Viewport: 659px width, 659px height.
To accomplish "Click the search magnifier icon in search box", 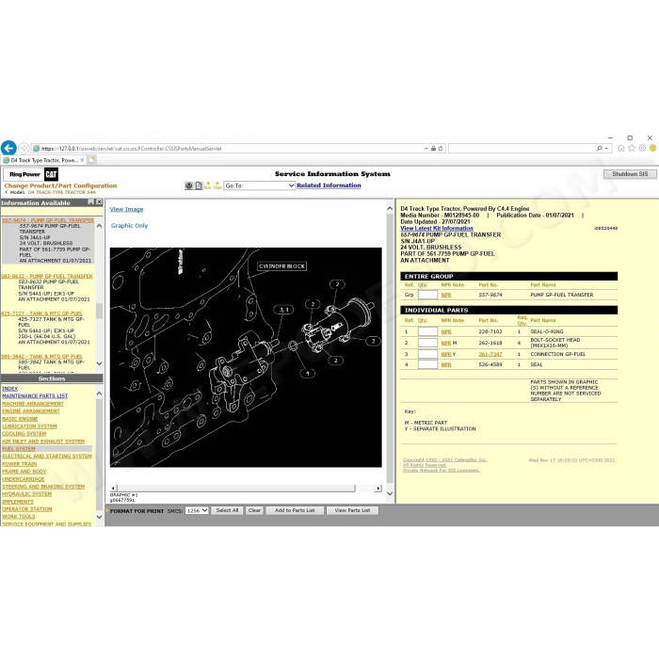I will click(600, 149).
